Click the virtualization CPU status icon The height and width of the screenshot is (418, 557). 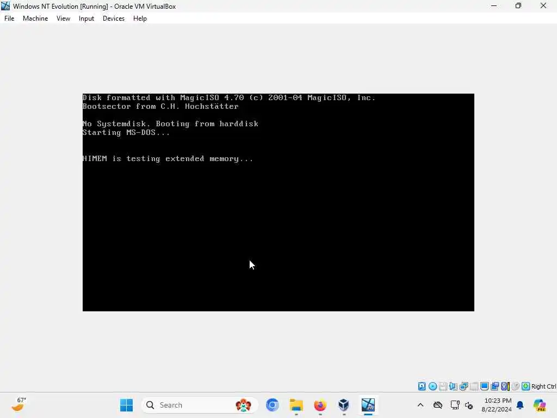point(505,386)
